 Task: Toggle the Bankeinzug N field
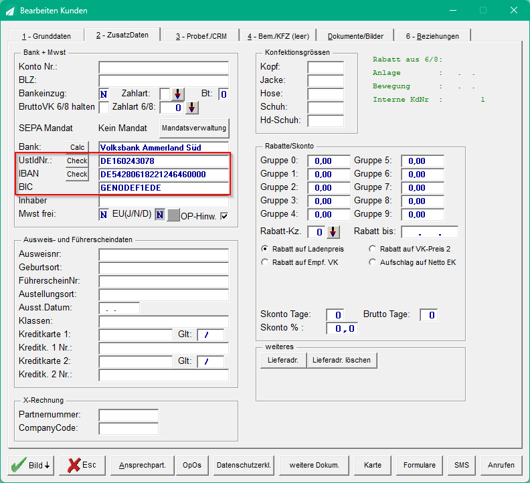pyautogui.click(x=104, y=94)
